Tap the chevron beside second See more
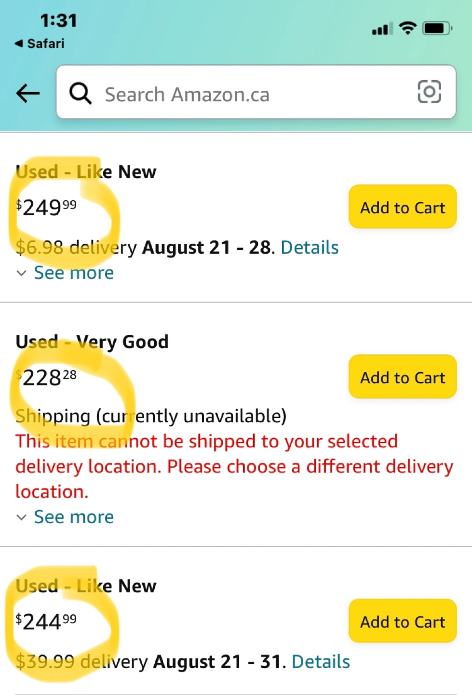 21,517
